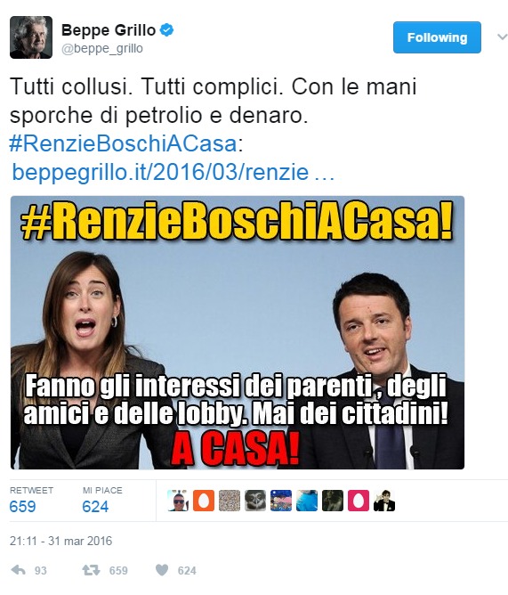Open the beppegrillo.it article link

(x=173, y=172)
